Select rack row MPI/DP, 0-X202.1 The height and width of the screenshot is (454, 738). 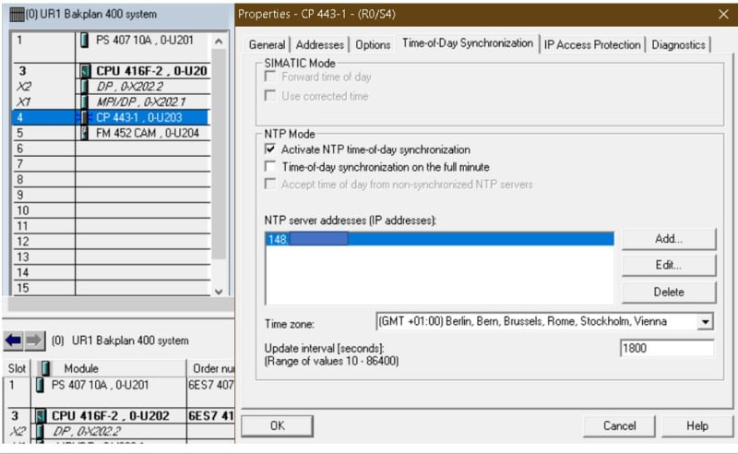[x=111, y=102]
